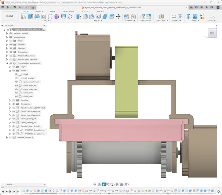Expand the Product_Samples:1 component

pyautogui.click(x=7, y=137)
